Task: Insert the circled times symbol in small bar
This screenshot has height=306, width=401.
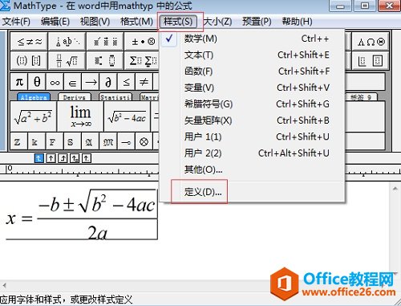Action: [x=144, y=141]
